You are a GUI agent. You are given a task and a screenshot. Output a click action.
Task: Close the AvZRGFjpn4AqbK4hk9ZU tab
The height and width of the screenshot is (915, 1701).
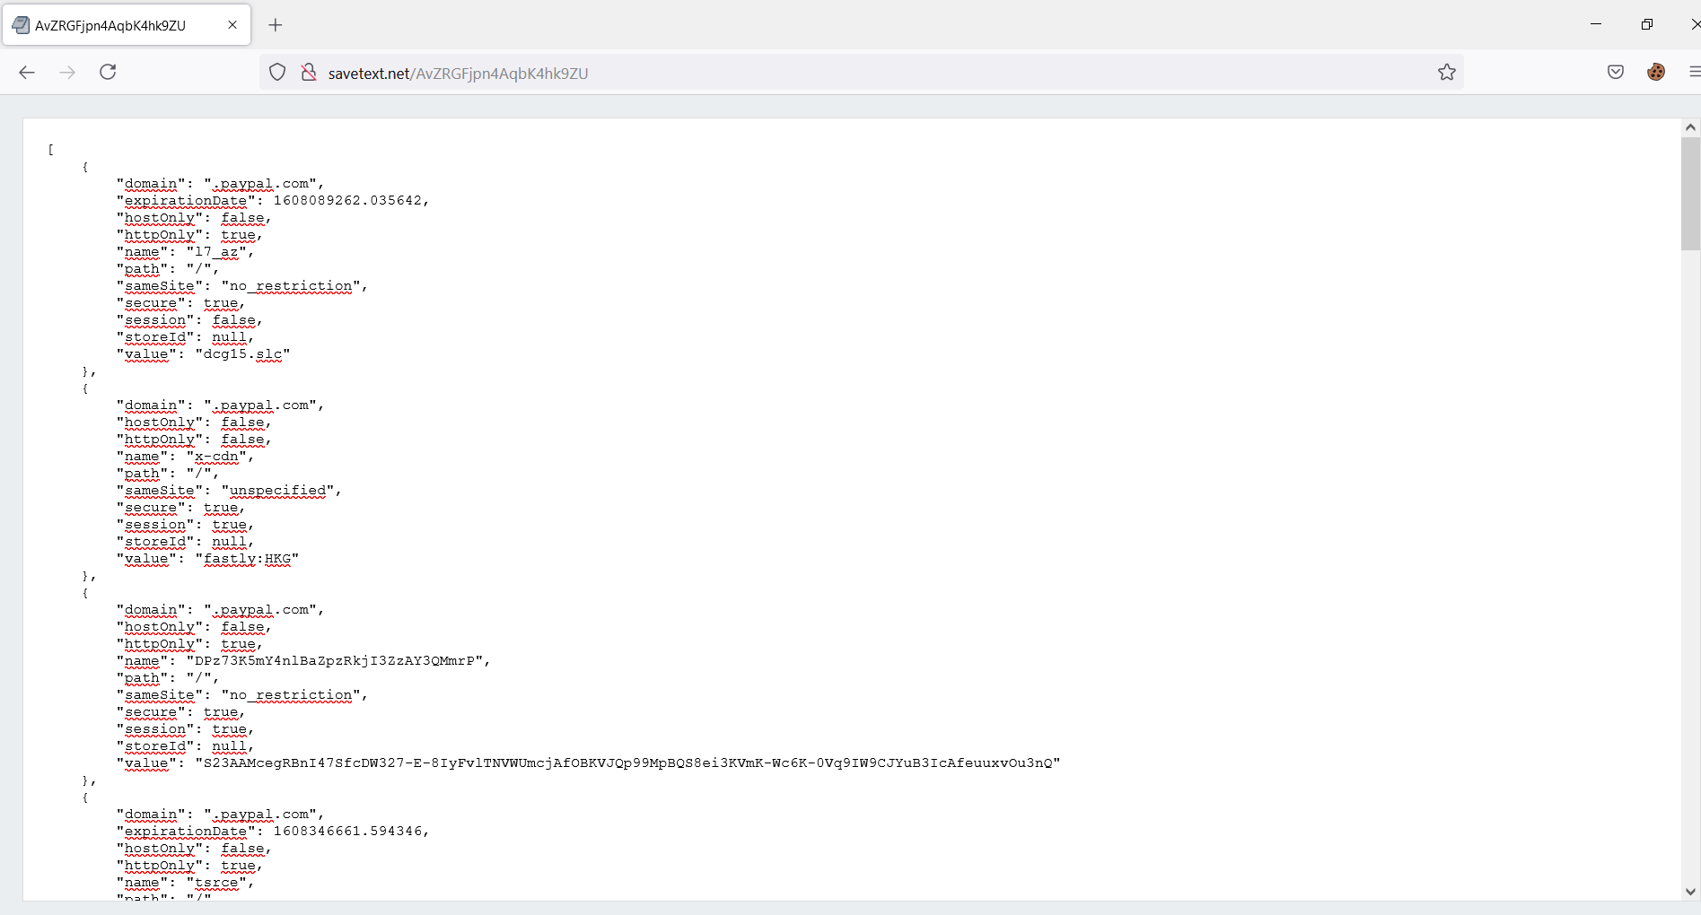[x=232, y=25]
